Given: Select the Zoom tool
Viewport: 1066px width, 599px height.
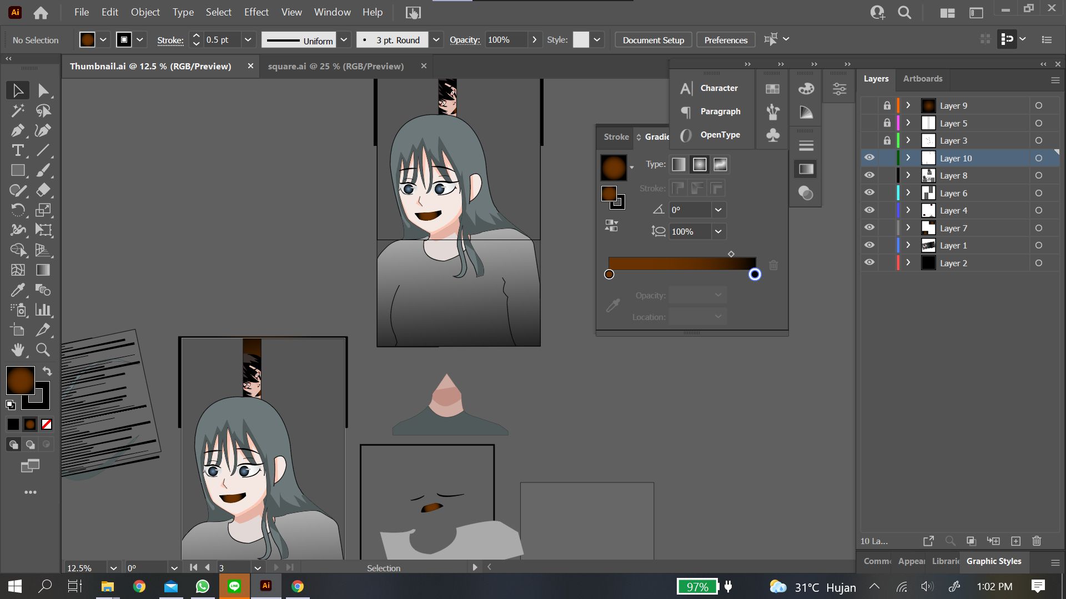Looking at the screenshot, I should (43, 350).
